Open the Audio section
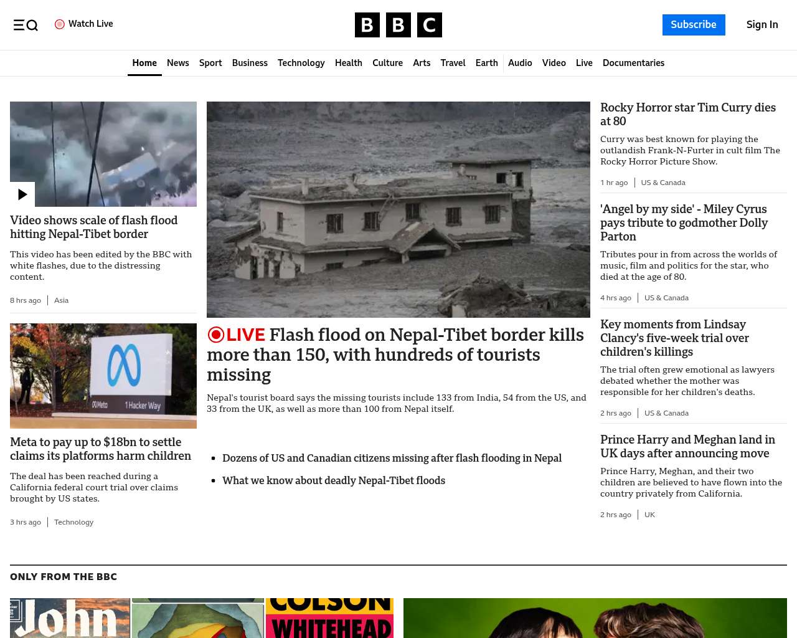 (x=520, y=63)
